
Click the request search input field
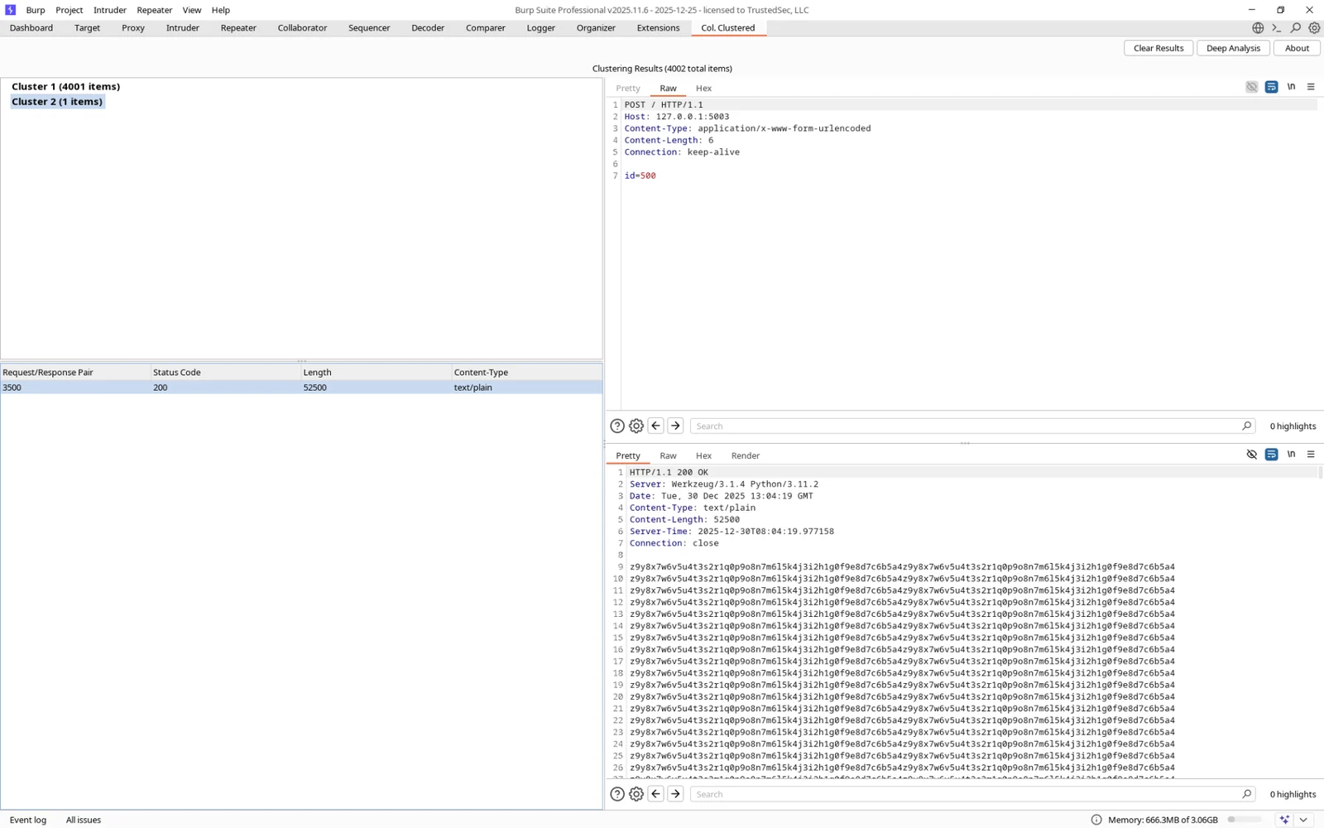click(x=964, y=426)
